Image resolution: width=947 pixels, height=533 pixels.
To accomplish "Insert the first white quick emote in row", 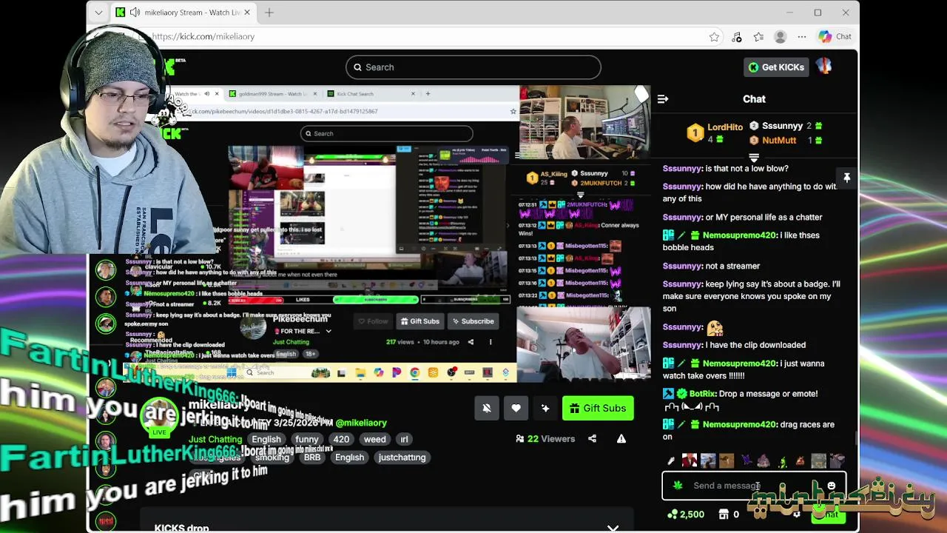I will pyautogui.click(x=672, y=461).
